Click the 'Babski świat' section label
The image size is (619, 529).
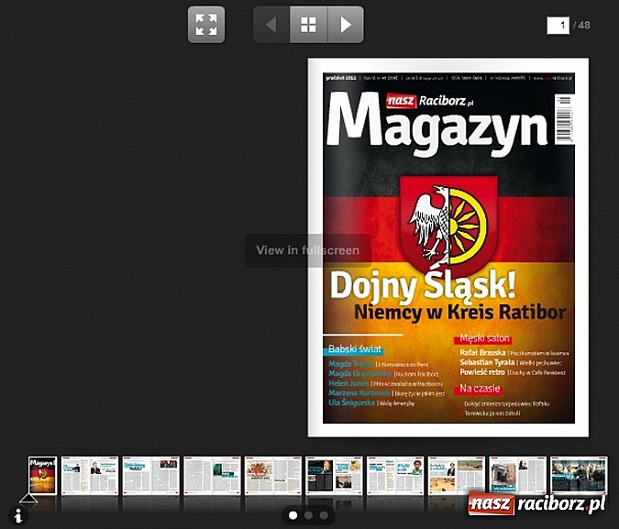[x=355, y=349]
